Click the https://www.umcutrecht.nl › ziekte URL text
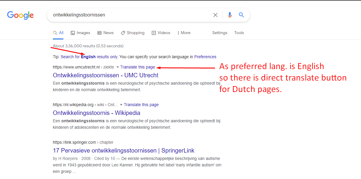This screenshot has width=361, height=179. click(x=83, y=67)
